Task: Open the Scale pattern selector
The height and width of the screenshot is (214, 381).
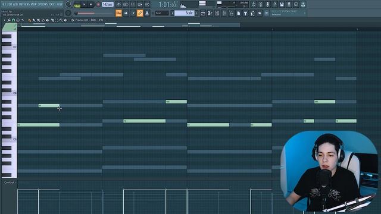Action: 185,13
